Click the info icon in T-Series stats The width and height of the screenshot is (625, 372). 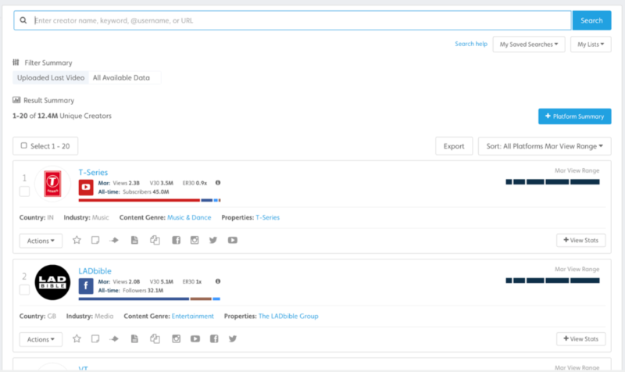click(x=218, y=183)
